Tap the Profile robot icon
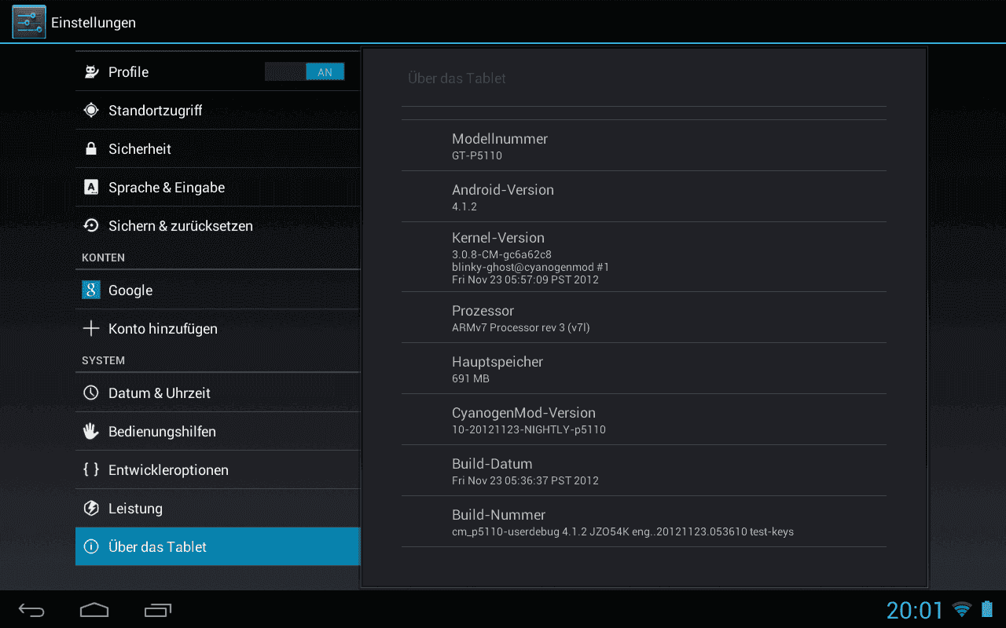The width and height of the screenshot is (1006, 628). [x=91, y=72]
